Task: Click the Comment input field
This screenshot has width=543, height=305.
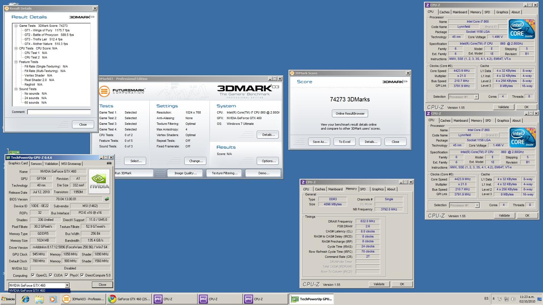Action: click(x=59, y=112)
